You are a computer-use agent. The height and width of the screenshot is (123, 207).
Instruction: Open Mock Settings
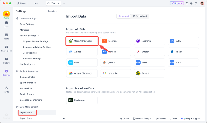30,53
